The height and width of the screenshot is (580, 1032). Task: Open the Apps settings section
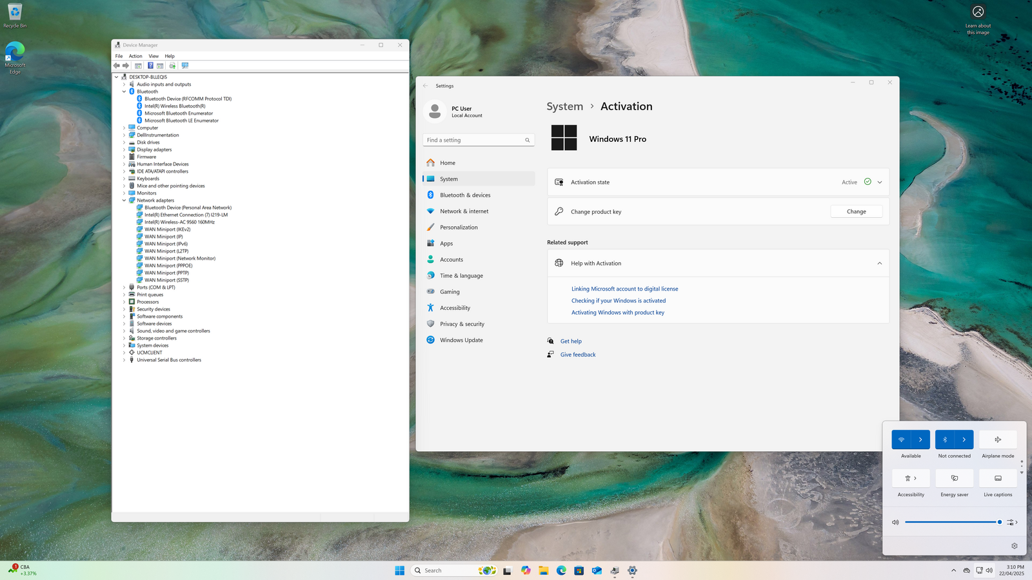[479, 244]
